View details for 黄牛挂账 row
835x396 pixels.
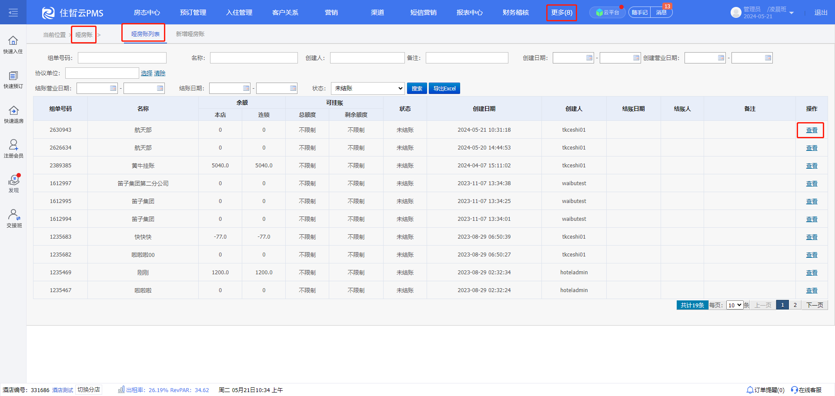[x=812, y=166]
